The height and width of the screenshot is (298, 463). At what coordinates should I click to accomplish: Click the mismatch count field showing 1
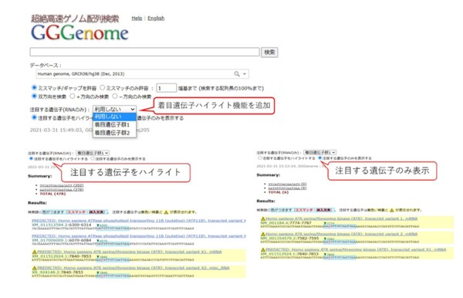pyautogui.click(x=166, y=88)
